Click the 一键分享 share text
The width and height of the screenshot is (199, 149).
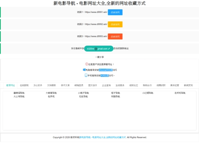point(99,57)
